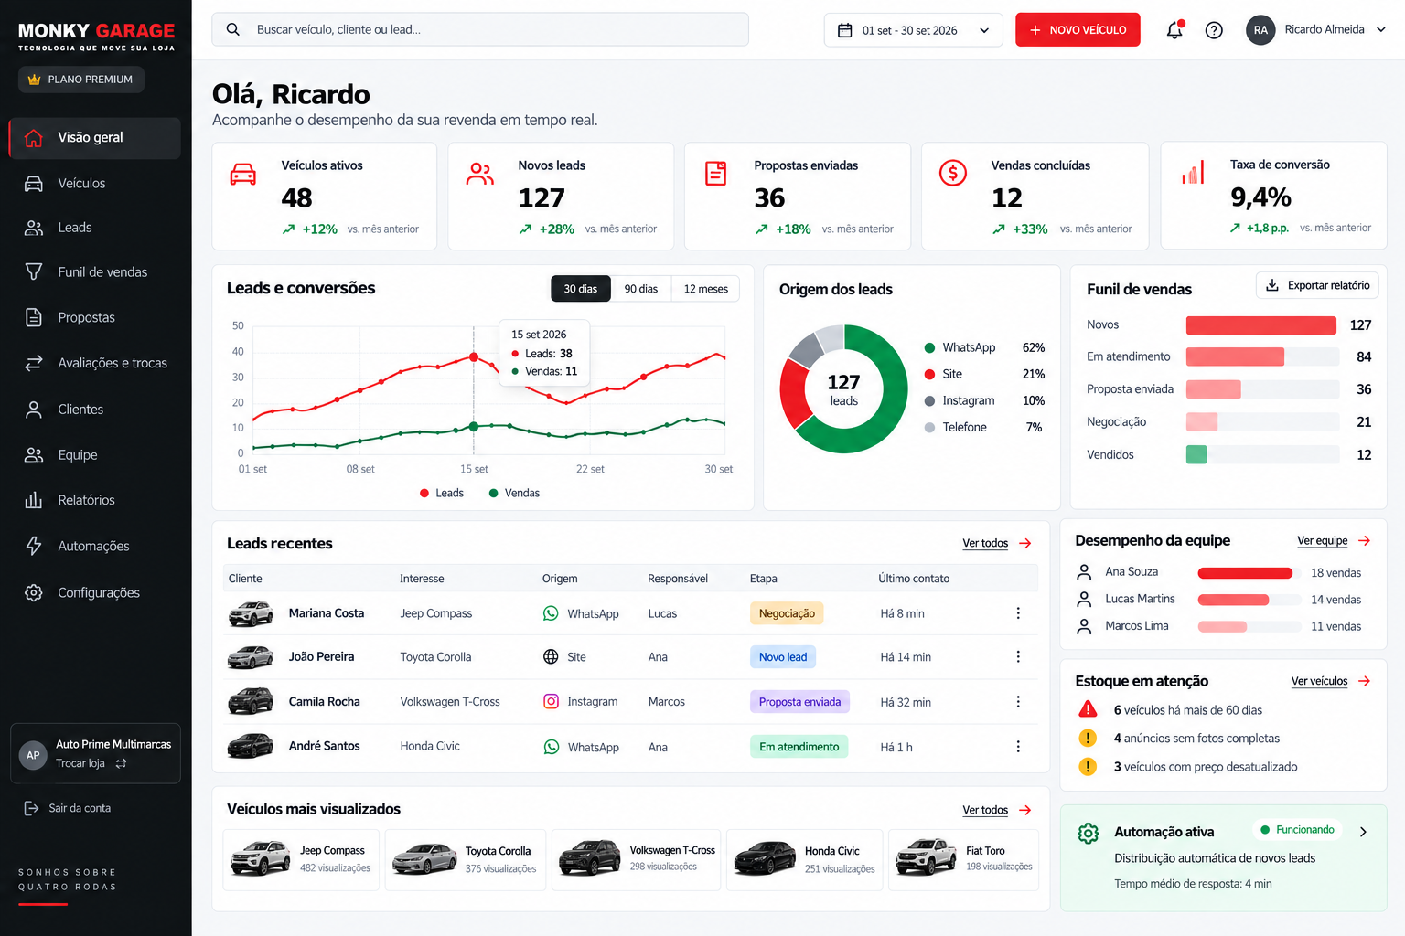
Task: Expand the Automação ativa chevron
Action: tap(1363, 832)
